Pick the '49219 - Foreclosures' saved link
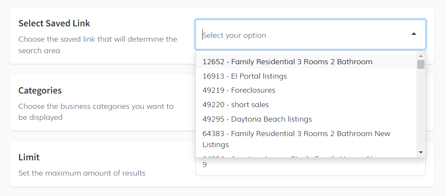The width and height of the screenshot is (447, 196). (x=239, y=90)
